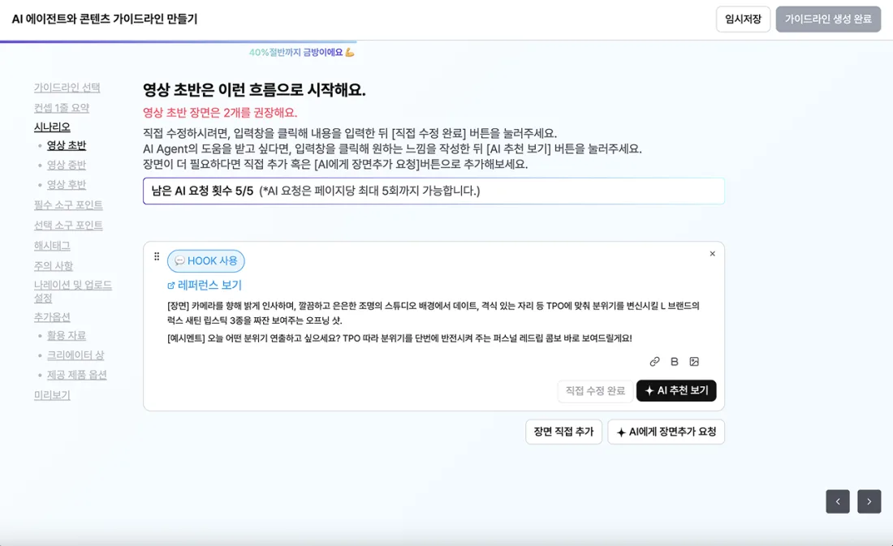
Task: Click the [예시멘트] line in the scene card
Action: 399,338
